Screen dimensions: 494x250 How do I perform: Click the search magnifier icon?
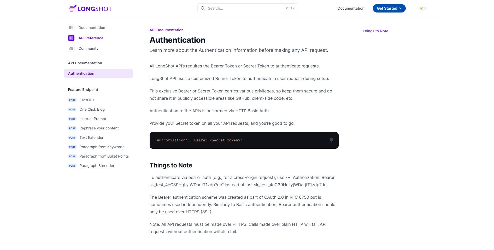click(x=203, y=8)
